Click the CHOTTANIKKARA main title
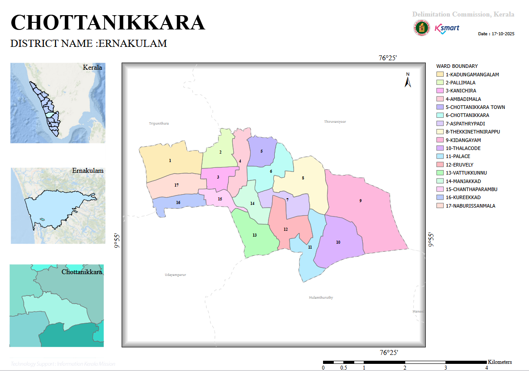This screenshot has width=529, height=371. pos(108,23)
